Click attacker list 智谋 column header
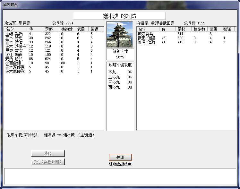Image resolution: width=240 pixels, height=189 pixels. [x=95, y=29]
